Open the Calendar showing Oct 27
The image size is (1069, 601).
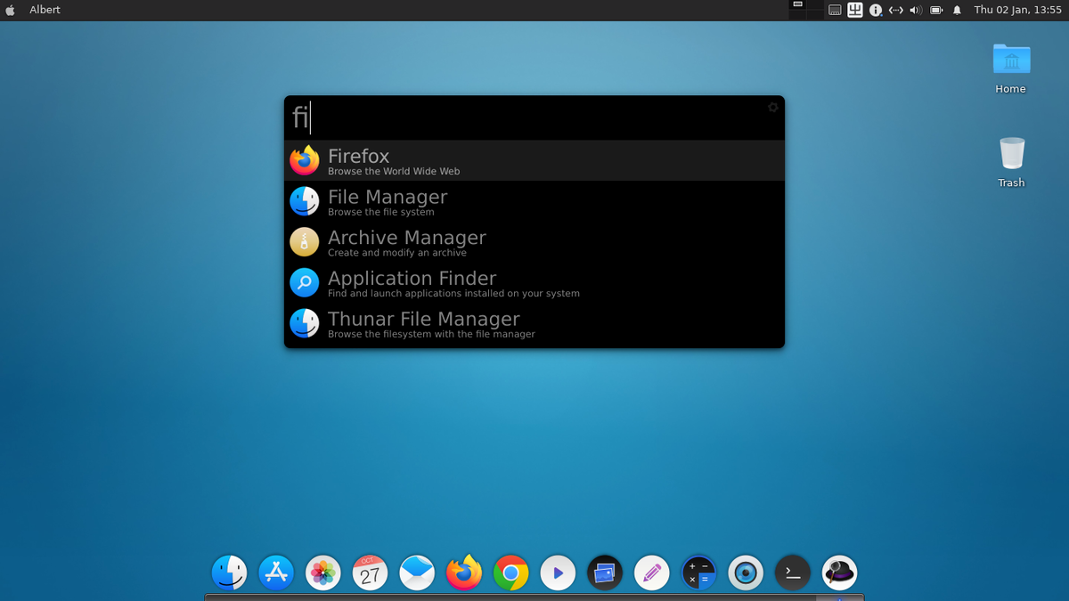click(370, 573)
